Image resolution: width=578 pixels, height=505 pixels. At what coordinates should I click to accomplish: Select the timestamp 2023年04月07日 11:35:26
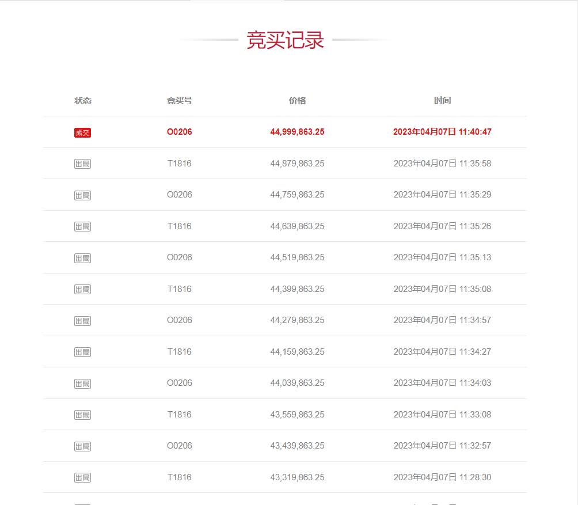tap(442, 226)
